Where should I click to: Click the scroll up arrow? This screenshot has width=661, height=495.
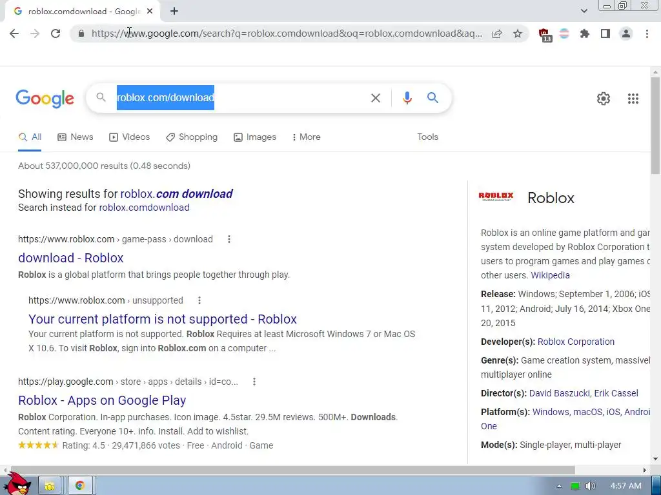coord(655,72)
